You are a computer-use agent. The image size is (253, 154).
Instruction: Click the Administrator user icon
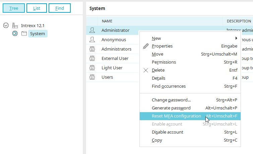tap(92, 30)
